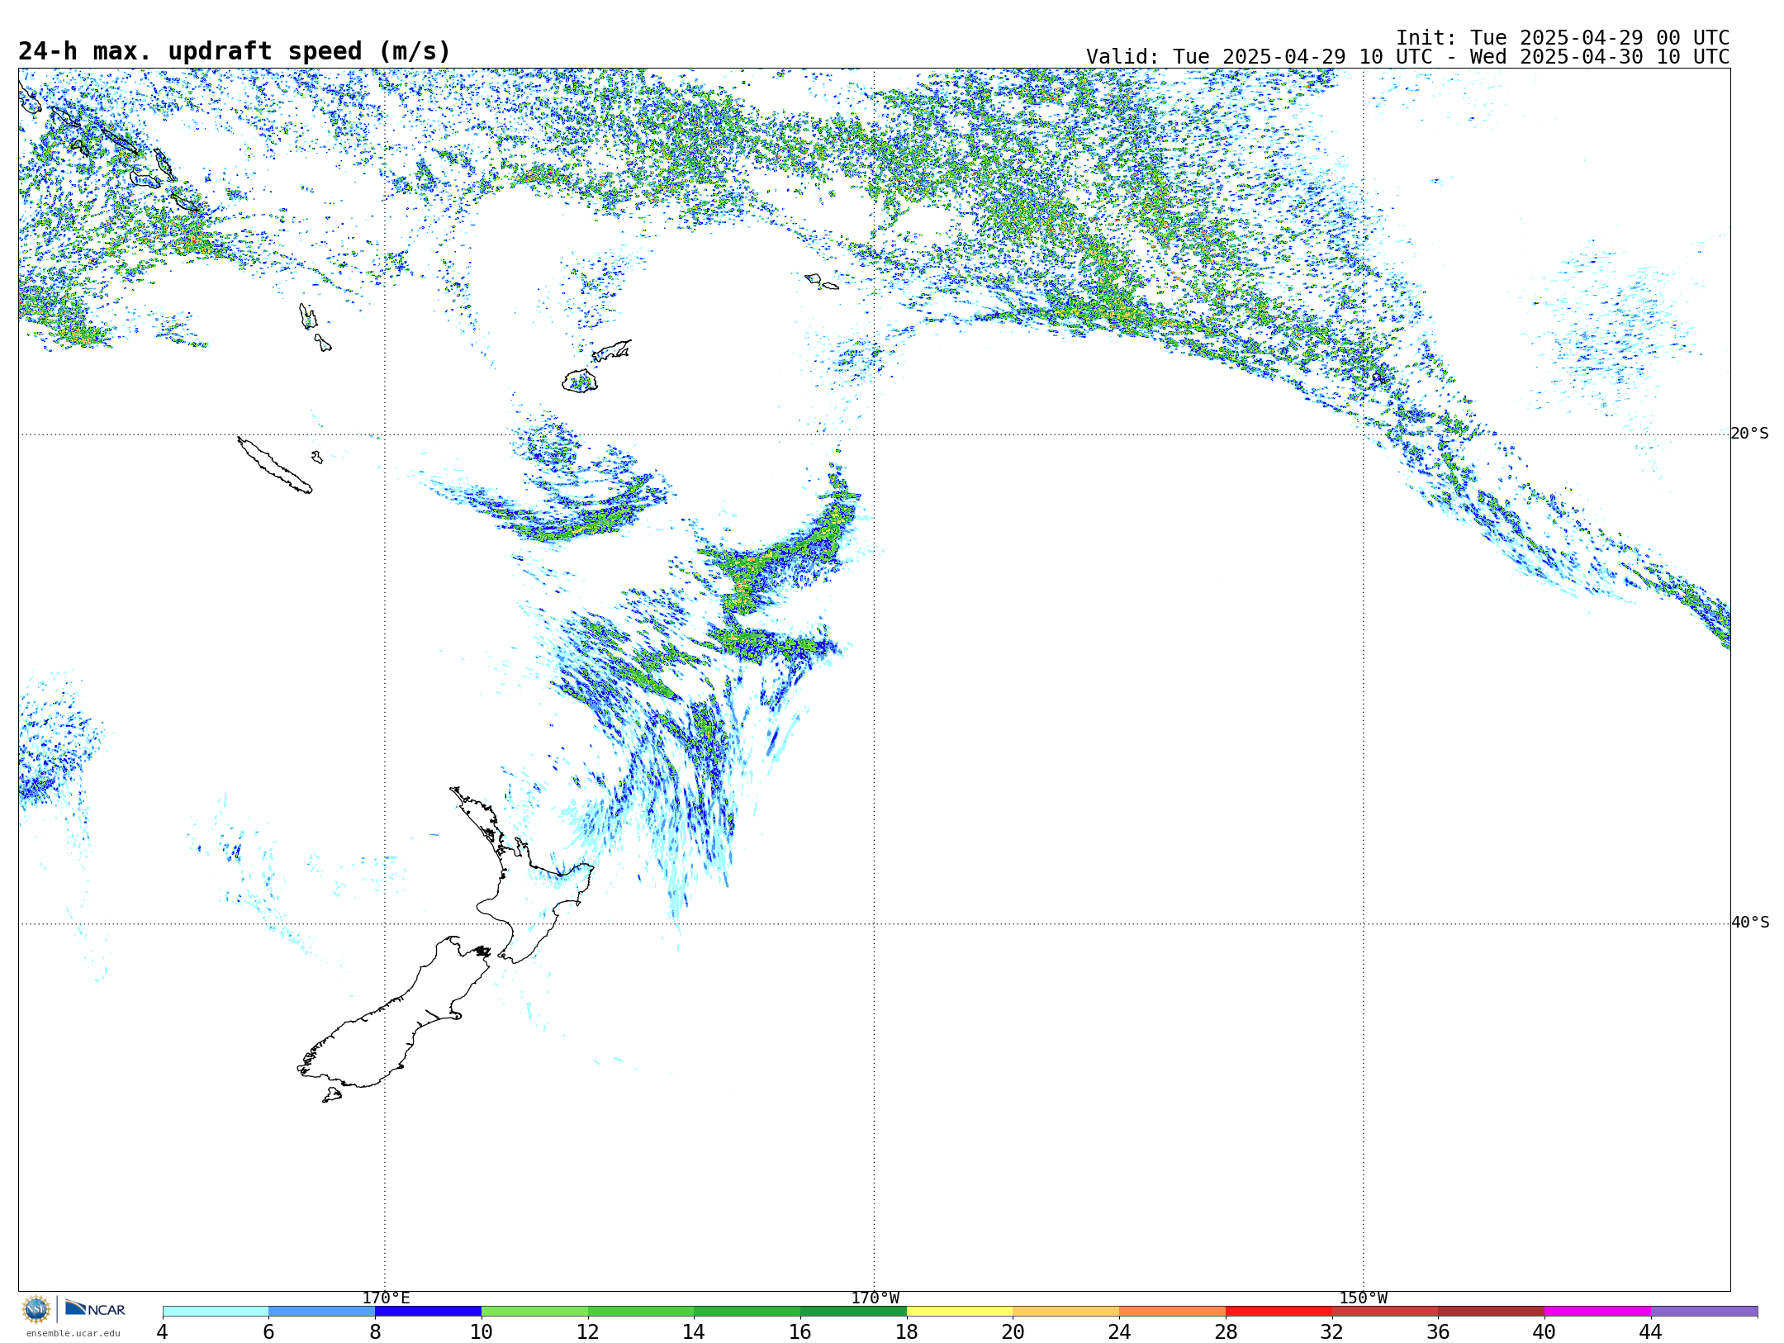Screen dimensions: 1784x1343
Task: Select the light blue 6–8 colorbar swatch
Action: pos(322,1311)
